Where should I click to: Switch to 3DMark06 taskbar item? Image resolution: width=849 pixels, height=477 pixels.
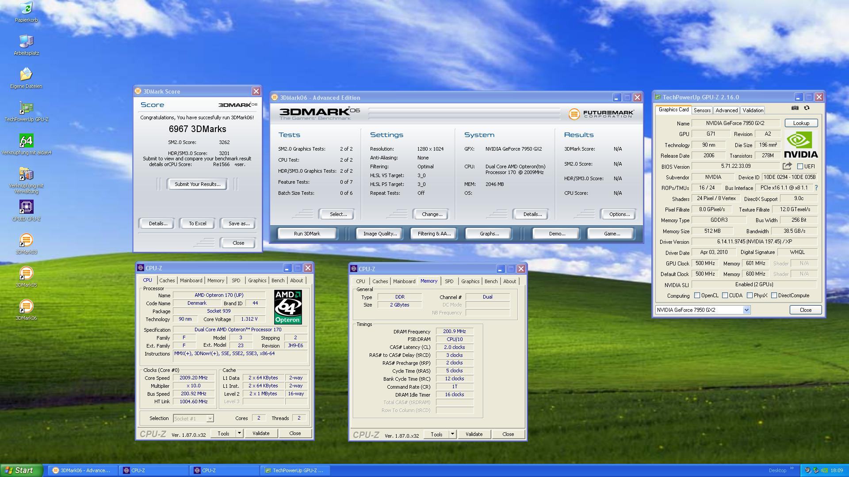82,470
